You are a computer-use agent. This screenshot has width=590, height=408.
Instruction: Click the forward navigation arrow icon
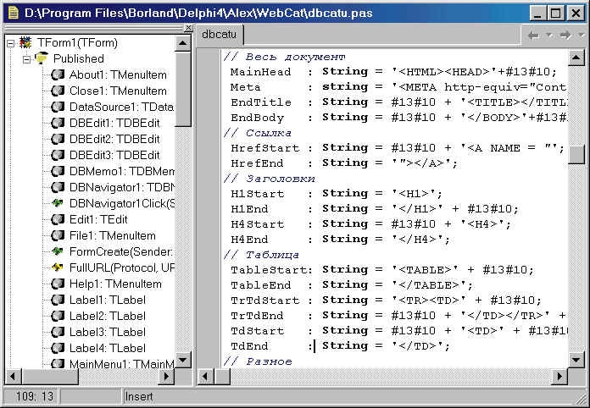click(565, 36)
